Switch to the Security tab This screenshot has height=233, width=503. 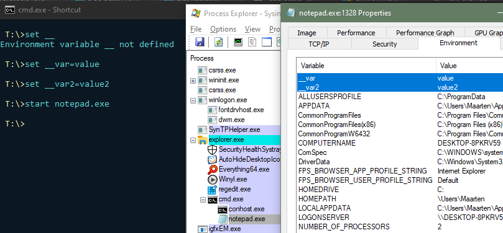[x=385, y=44]
